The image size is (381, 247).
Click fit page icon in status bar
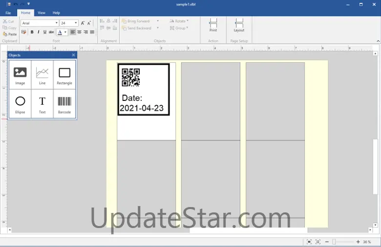point(309,242)
